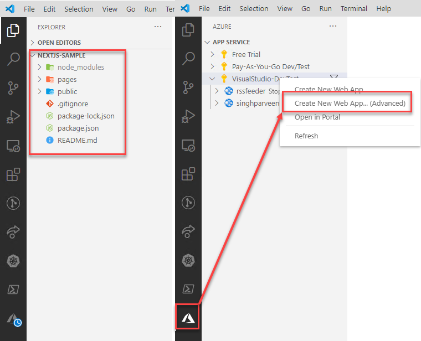
Task: Expand node_modules folder
Action: pyautogui.click(x=39, y=67)
